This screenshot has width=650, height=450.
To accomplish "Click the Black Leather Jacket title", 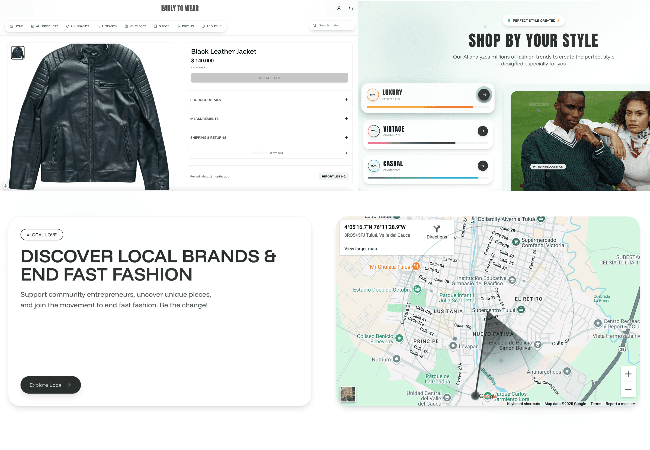I will (224, 51).
